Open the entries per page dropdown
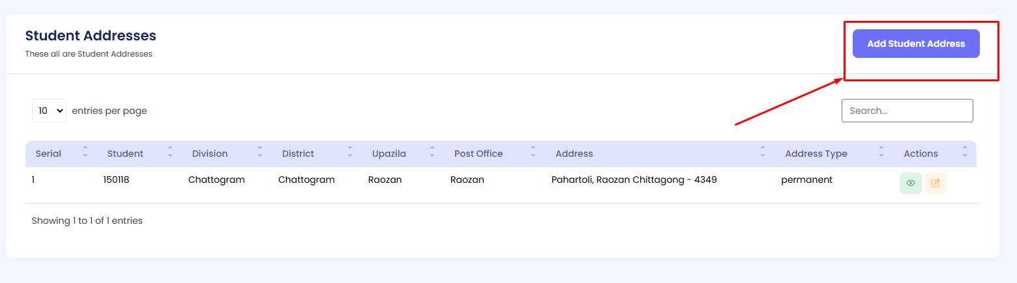 point(49,111)
